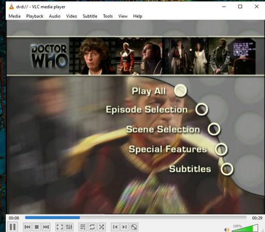The image size is (265, 232).
Task: Close the VLC media player window
Action: 257,7
